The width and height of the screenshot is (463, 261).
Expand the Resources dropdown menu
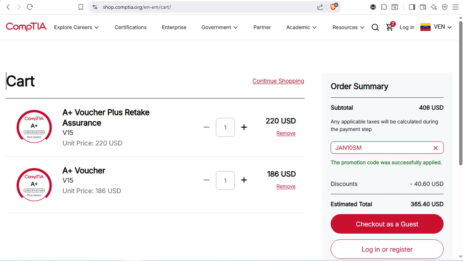tap(348, 27)
